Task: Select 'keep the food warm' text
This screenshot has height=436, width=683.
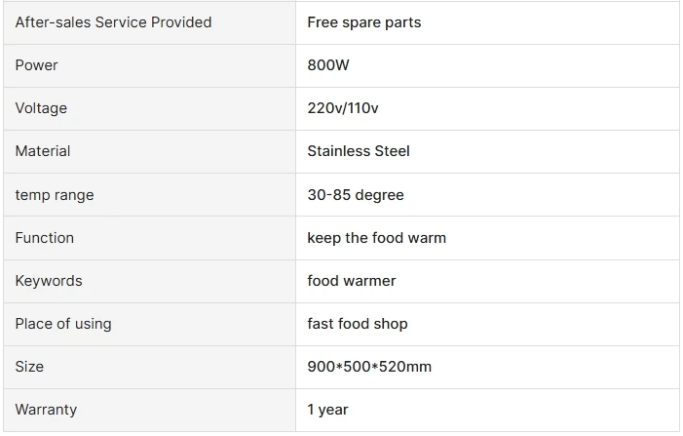Action: point(376,238)
